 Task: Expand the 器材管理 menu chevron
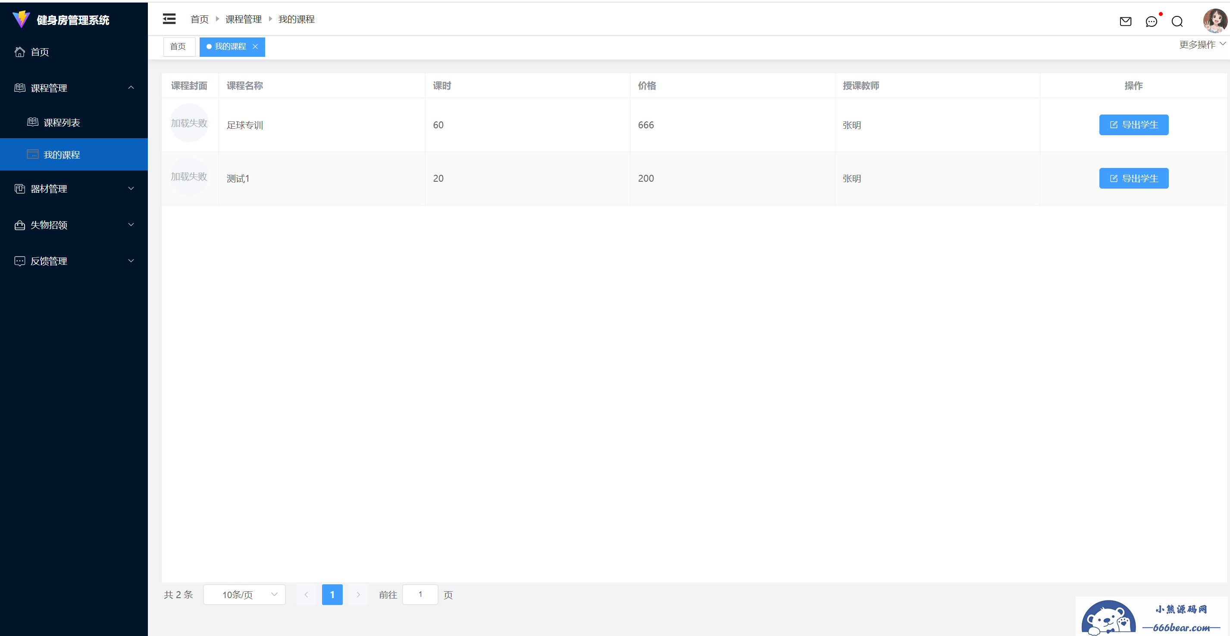(x=131, y=189)
